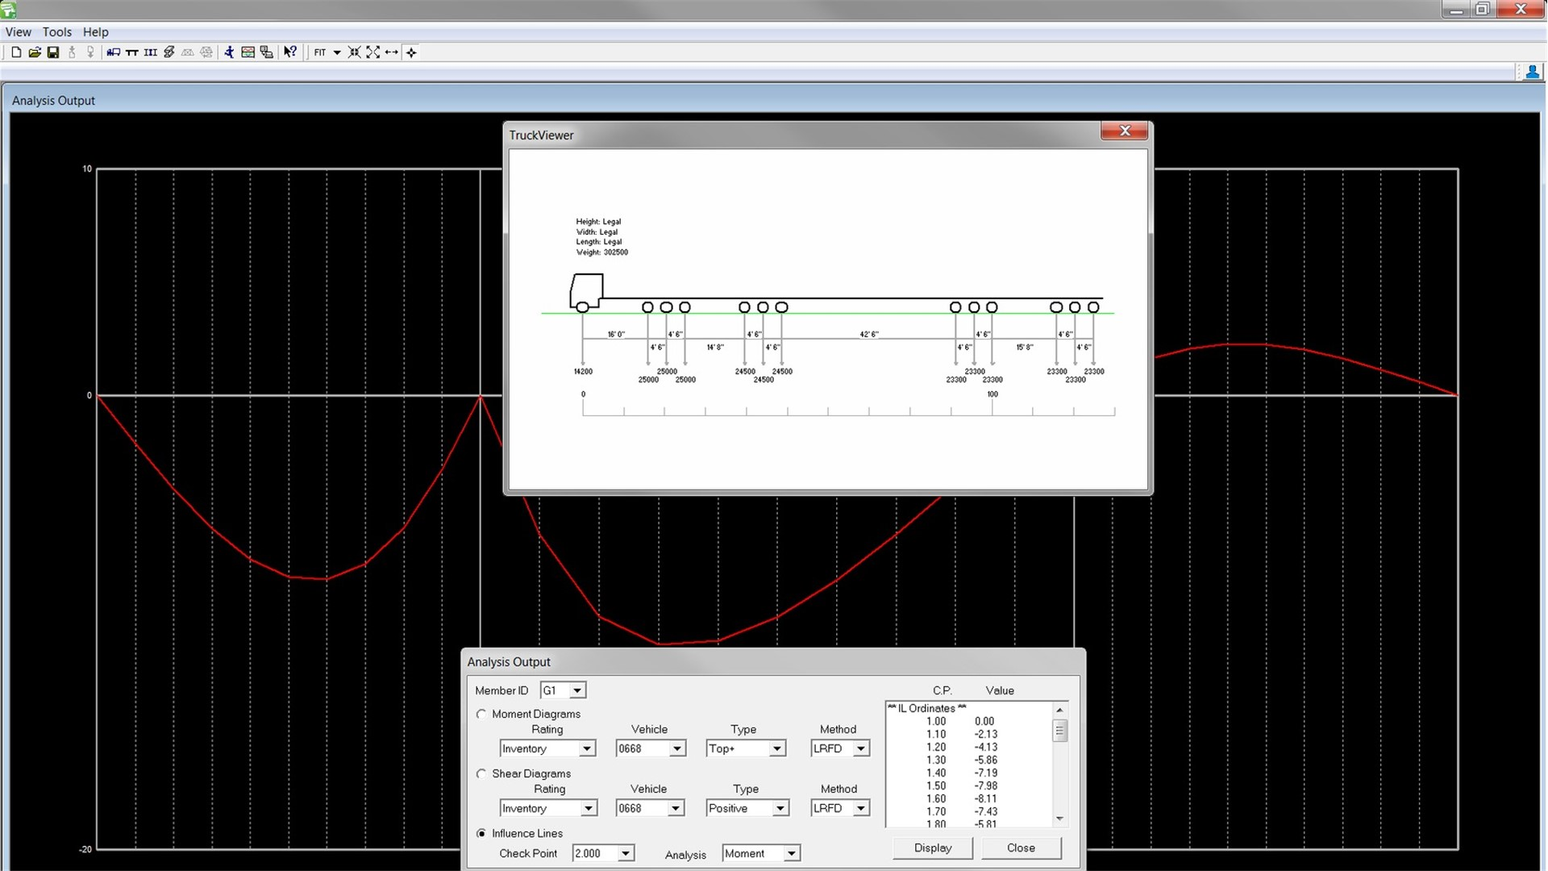Expand the Member ID G1 dropdown
Screen dimensions: 1548x871
[x=578, y=690]
